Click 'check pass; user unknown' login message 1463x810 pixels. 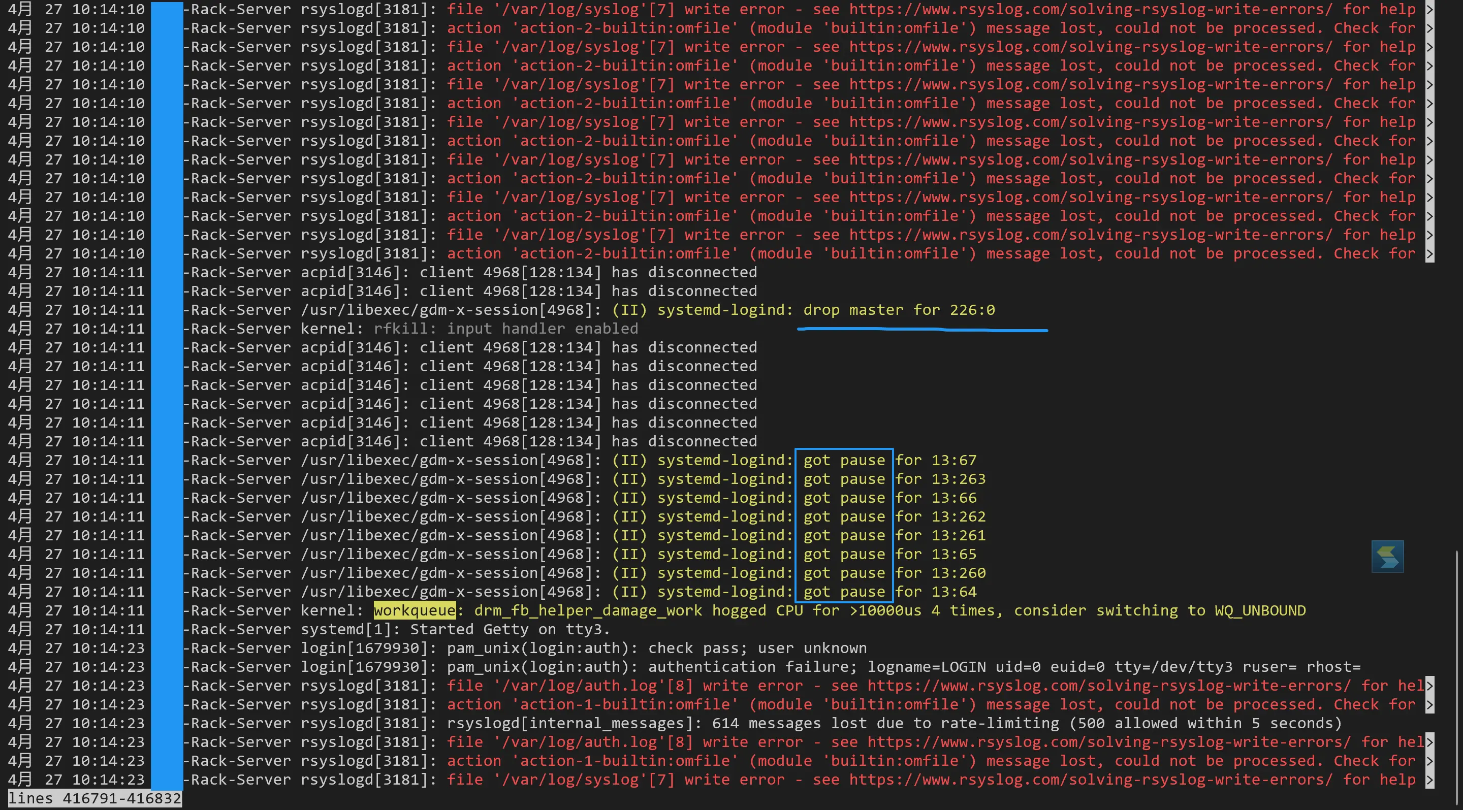click(757, 648)
